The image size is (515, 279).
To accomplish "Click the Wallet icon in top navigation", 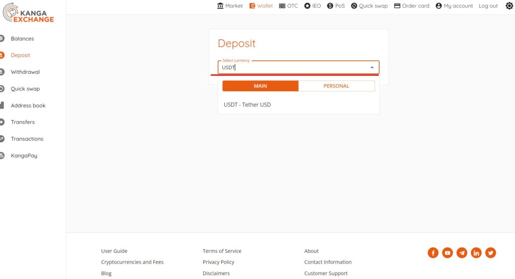I will 252,6.
